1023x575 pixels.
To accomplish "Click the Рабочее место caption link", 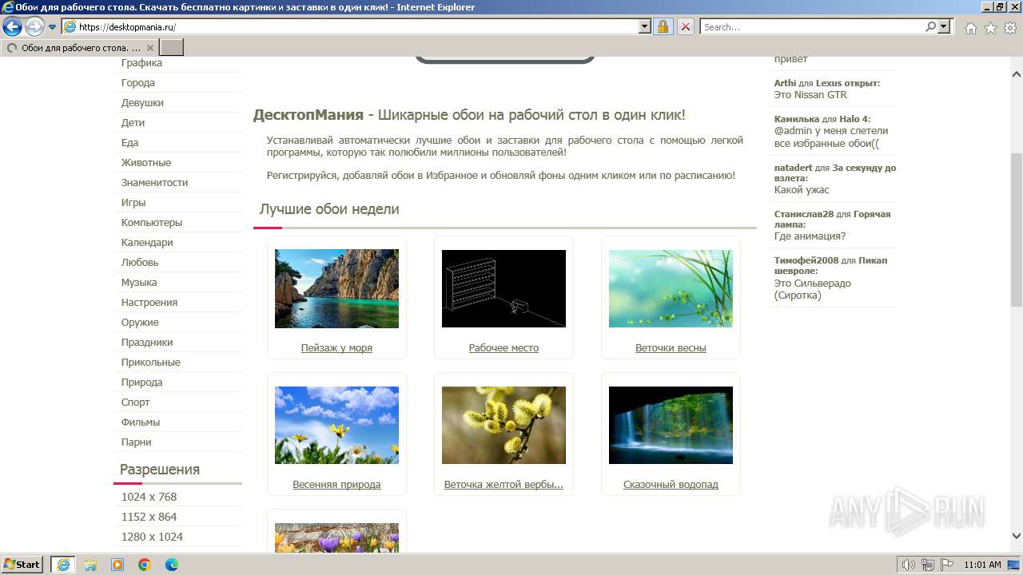I will click(504, 348).
